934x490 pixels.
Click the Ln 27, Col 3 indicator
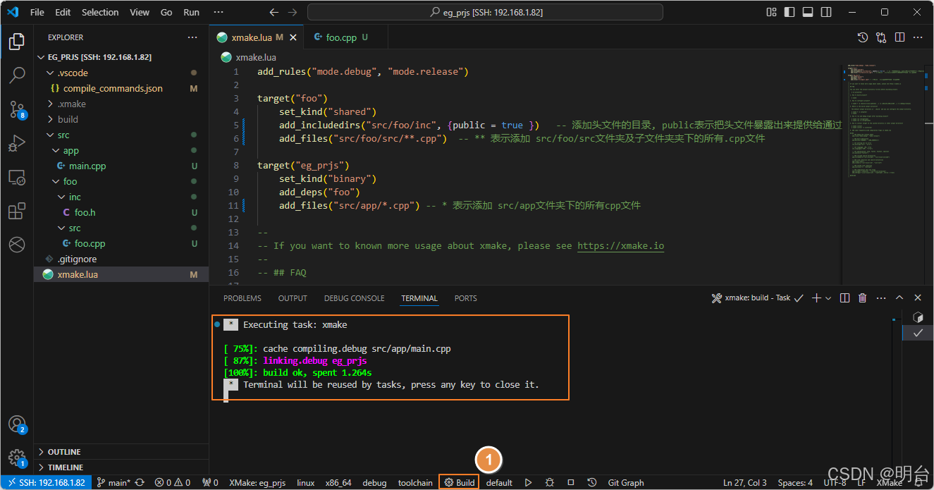coord(744,482)
